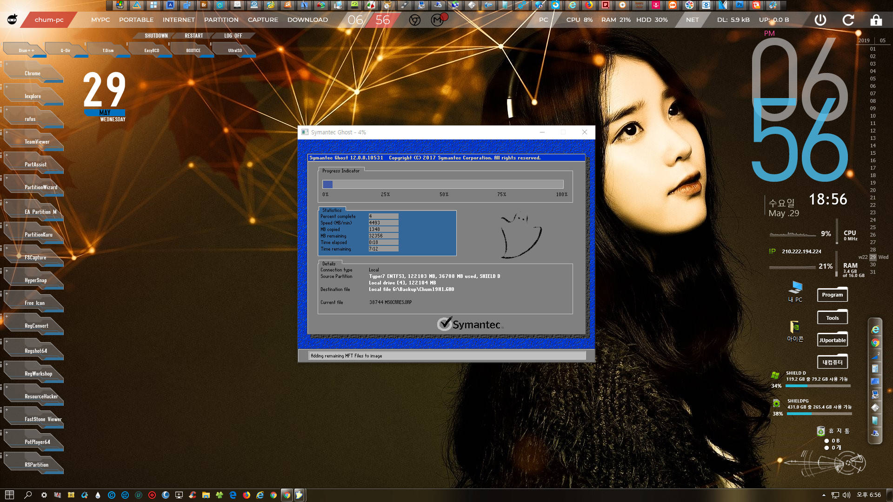Click the network tray icon

coord(835,495)
